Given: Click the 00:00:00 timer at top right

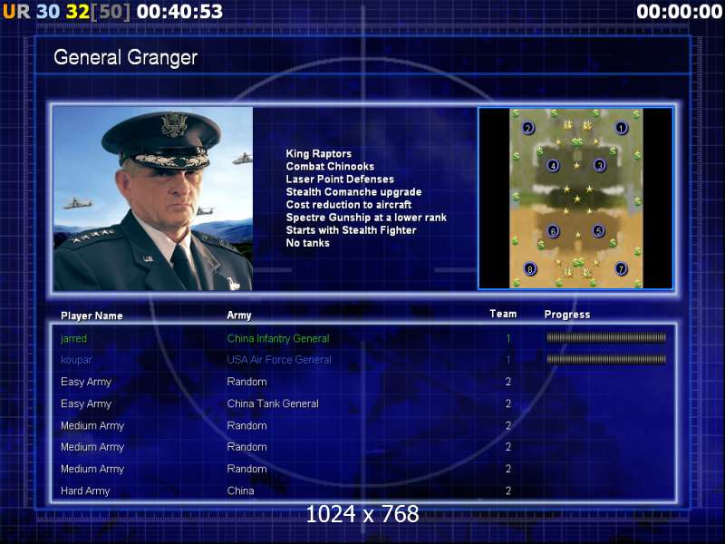Looking at the screenshot, I should 679,12.
